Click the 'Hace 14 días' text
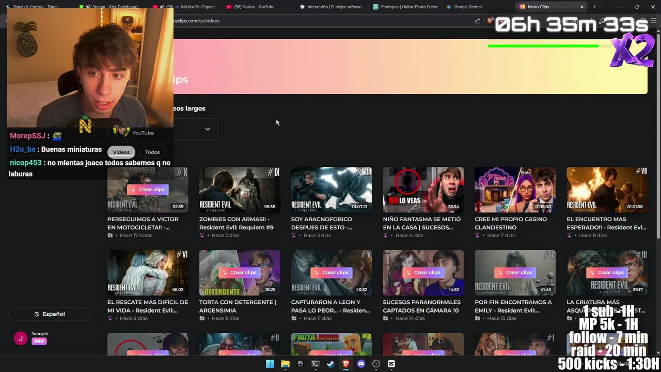 click(x=410, y=319)
